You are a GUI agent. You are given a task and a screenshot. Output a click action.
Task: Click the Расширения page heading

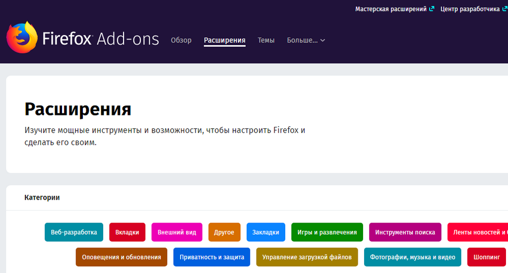click(78, 109)
